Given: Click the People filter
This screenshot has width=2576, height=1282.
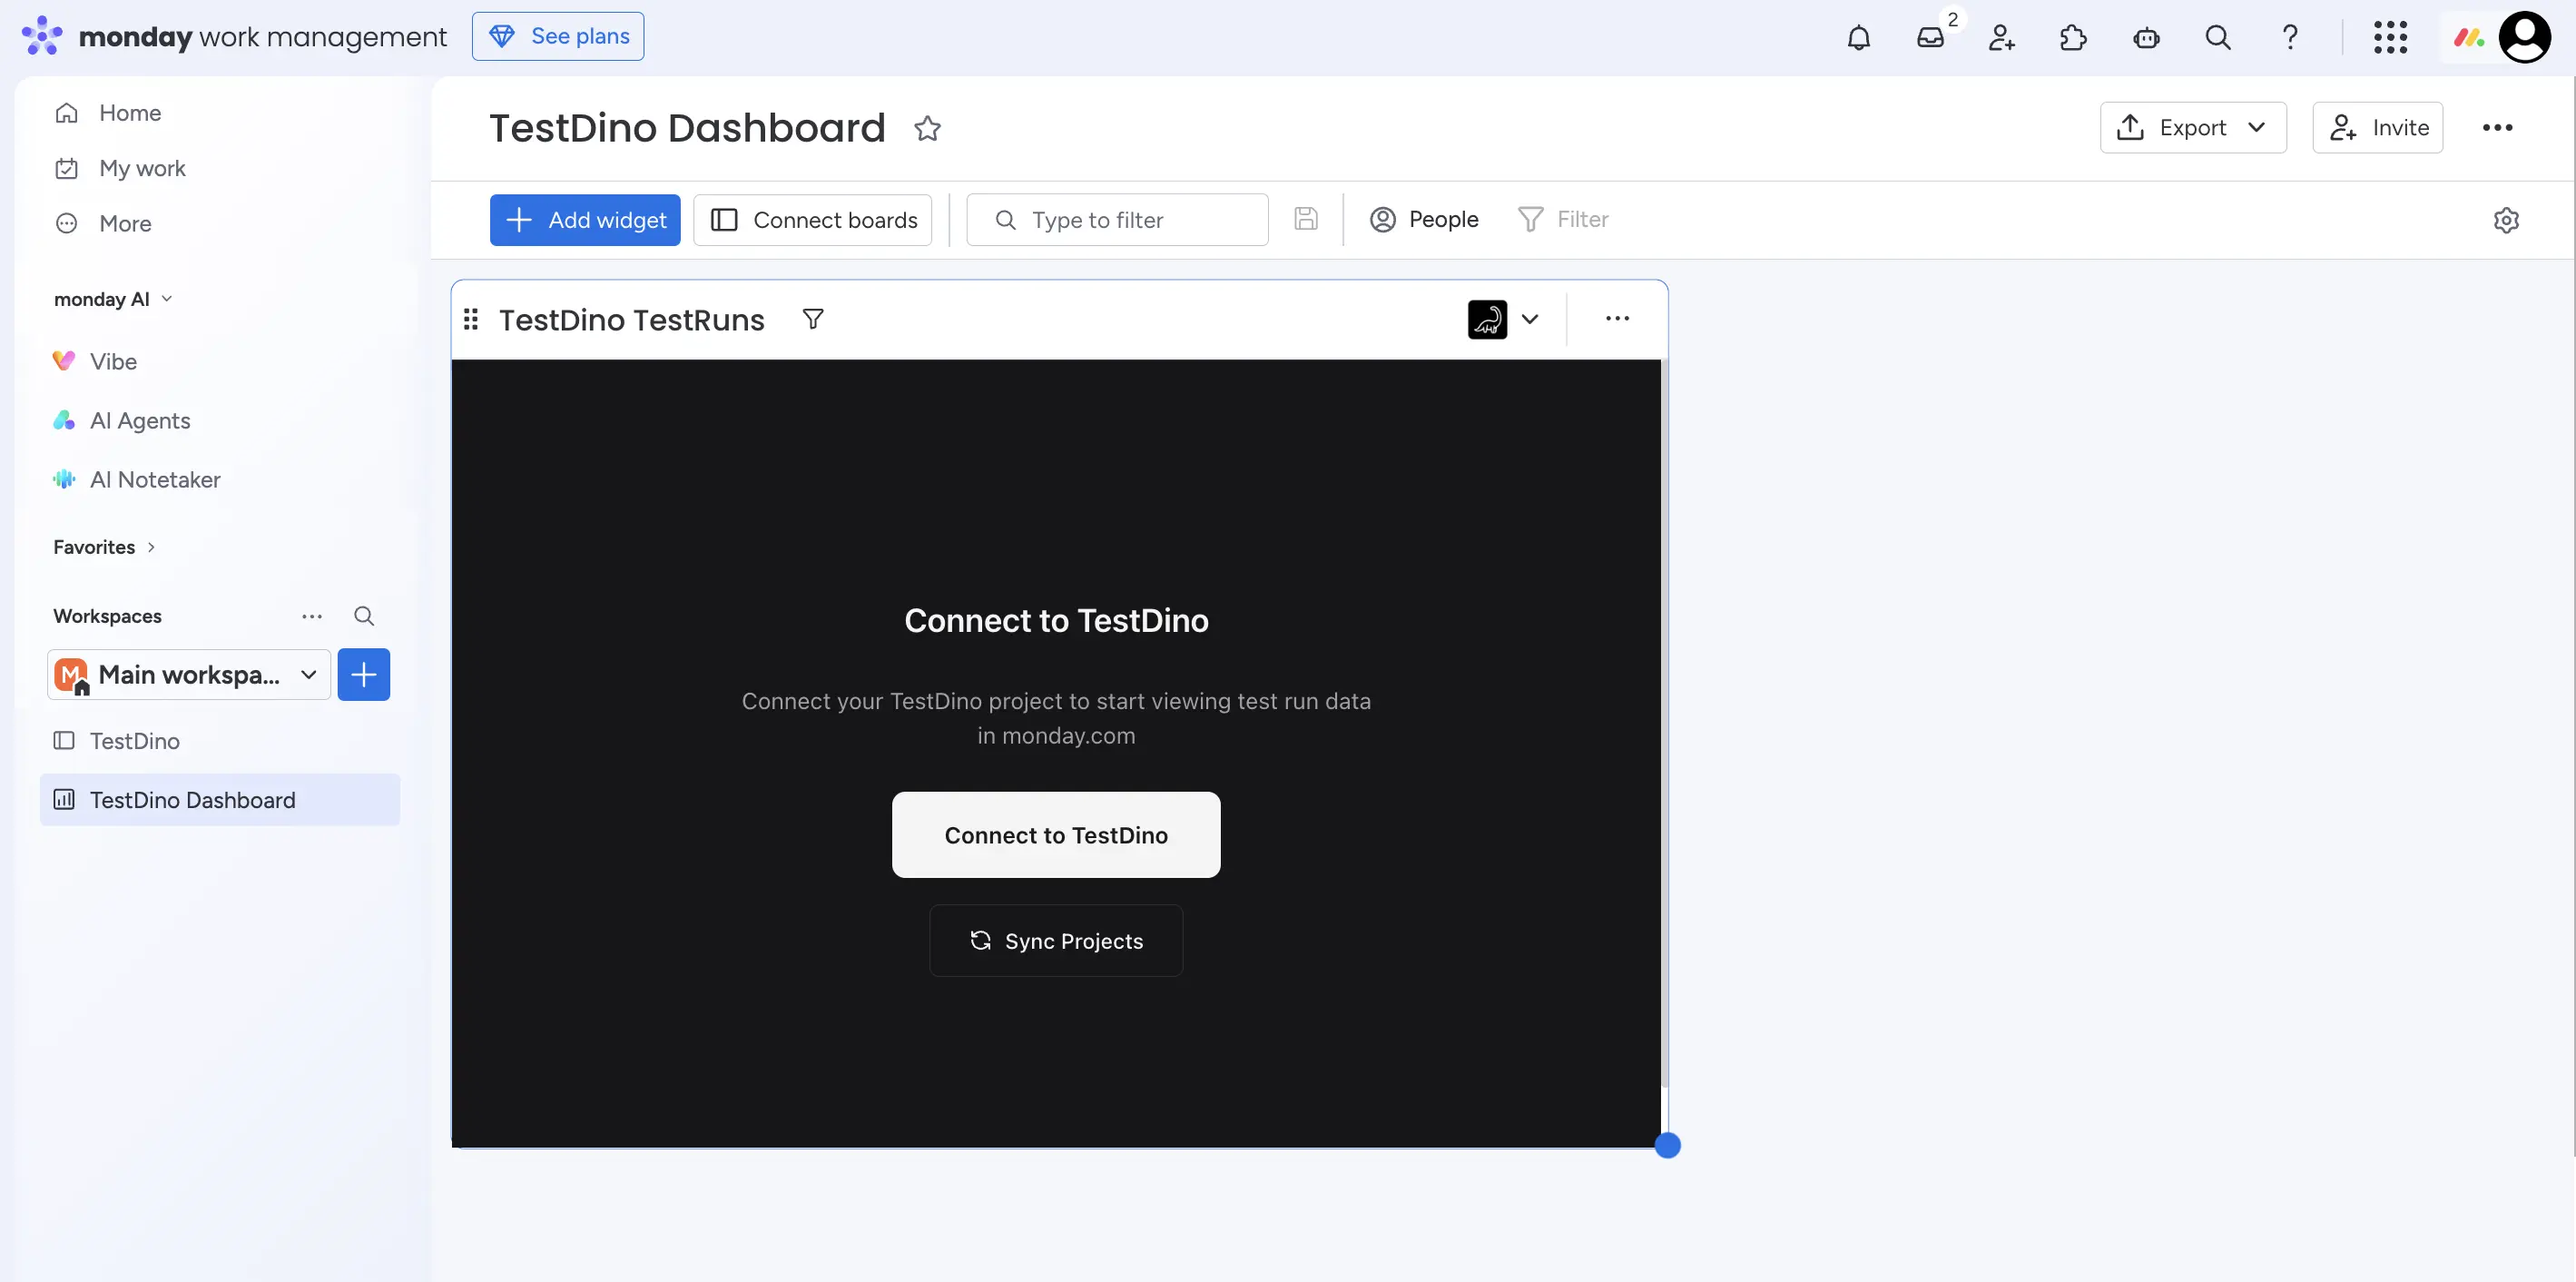Looking at the screenshot, I should pyautogui.click(x=1423, y=219).
